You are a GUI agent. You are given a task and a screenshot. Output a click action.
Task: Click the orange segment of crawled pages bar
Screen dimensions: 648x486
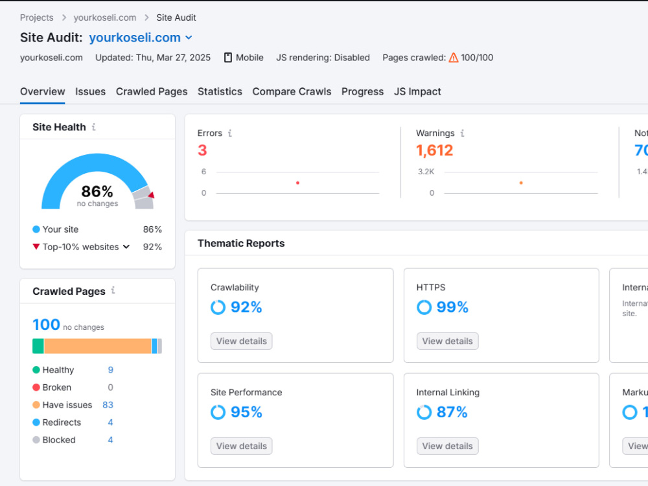point(98,346)
